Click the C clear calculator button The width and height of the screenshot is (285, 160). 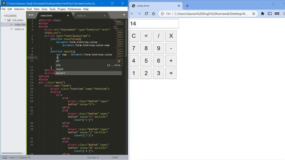[x=134, y=36]
